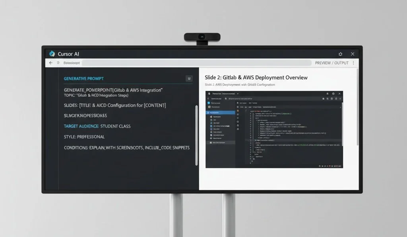Image resolution: width=407 pixels, height=237 pixels.
Task: Click the TOPIC line in the prompt
Action: (x=96, y=95)
